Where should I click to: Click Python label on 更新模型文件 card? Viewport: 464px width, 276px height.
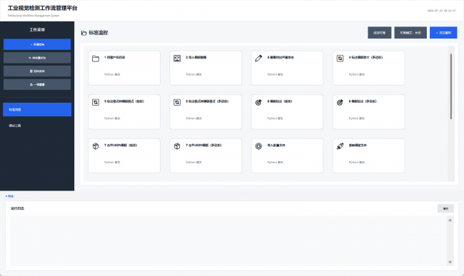coord(357,162)
